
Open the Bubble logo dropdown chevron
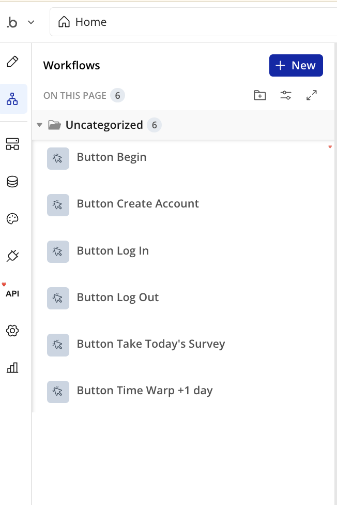coord(31,22)
